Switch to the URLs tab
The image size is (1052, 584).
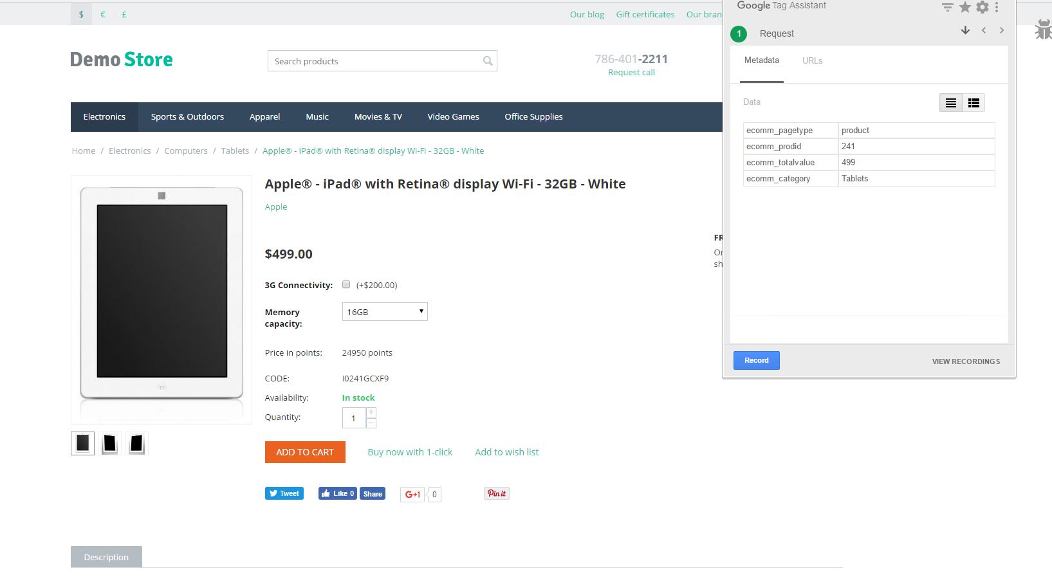(812, 60)
